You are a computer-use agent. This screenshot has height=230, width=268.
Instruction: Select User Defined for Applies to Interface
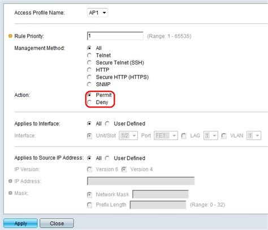pyautogui.click(x=107, y=123)
